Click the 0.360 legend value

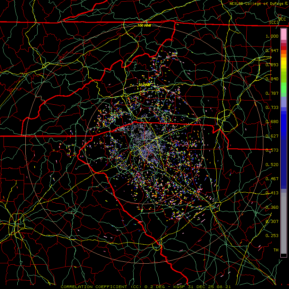tap(272, 207)
